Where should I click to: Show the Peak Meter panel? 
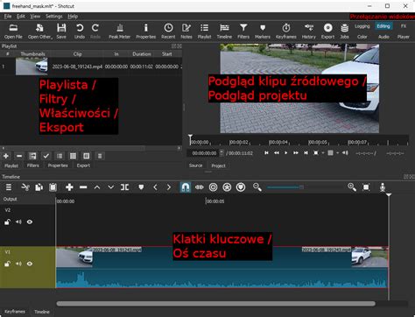point(119,32)
